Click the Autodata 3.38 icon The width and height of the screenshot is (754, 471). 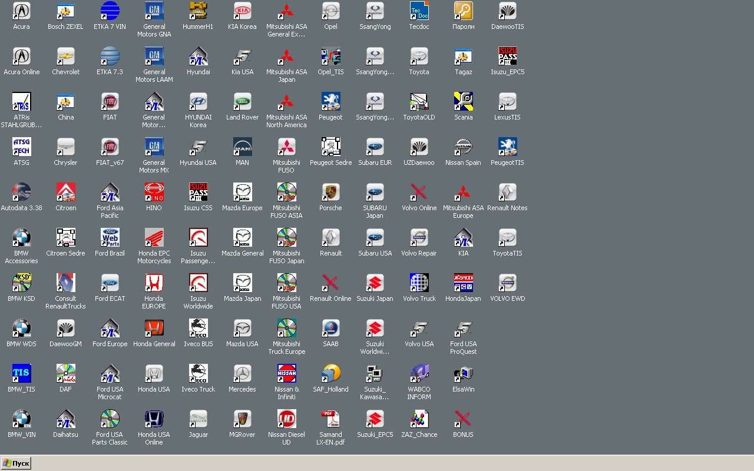[21, 192]
